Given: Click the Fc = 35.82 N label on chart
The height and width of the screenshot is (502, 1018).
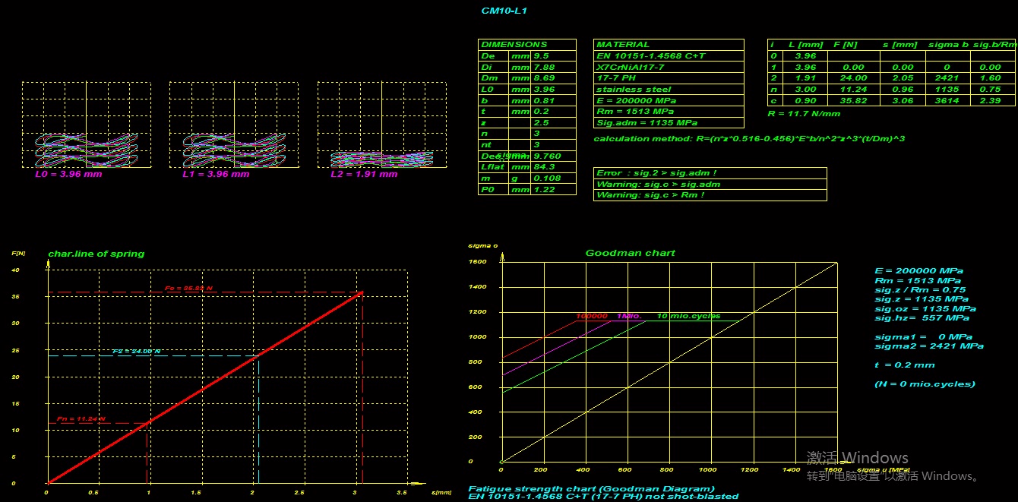Looking at the screenshot, I should (x=189, y=289).
